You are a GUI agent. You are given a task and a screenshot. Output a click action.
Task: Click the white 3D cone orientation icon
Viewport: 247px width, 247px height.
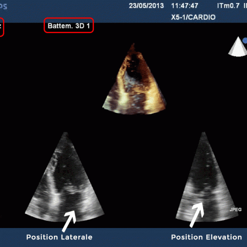(238, 46)
